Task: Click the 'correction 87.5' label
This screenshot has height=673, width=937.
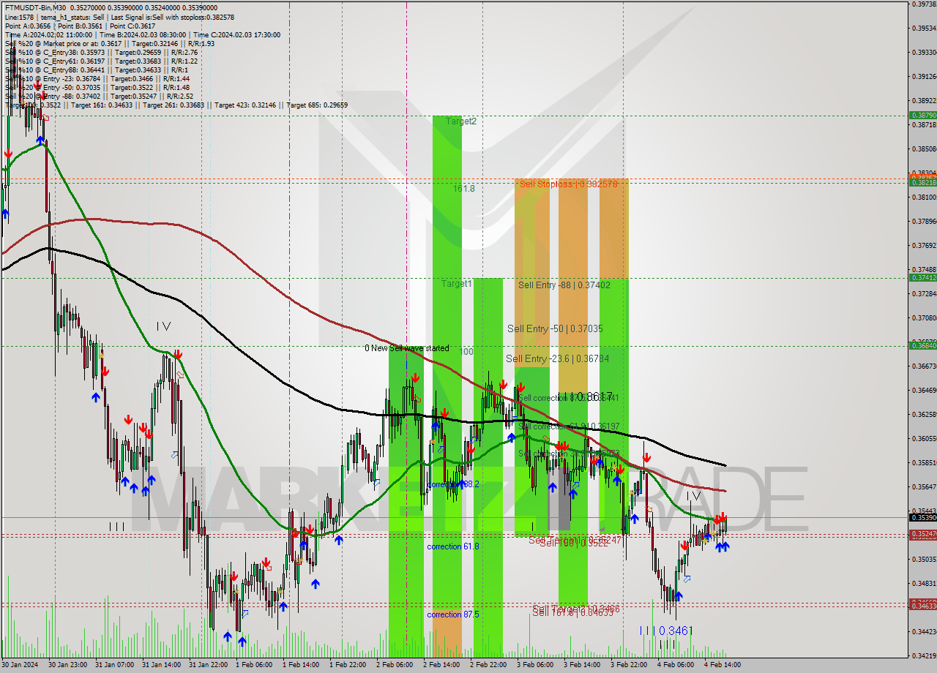Action: 453,614
